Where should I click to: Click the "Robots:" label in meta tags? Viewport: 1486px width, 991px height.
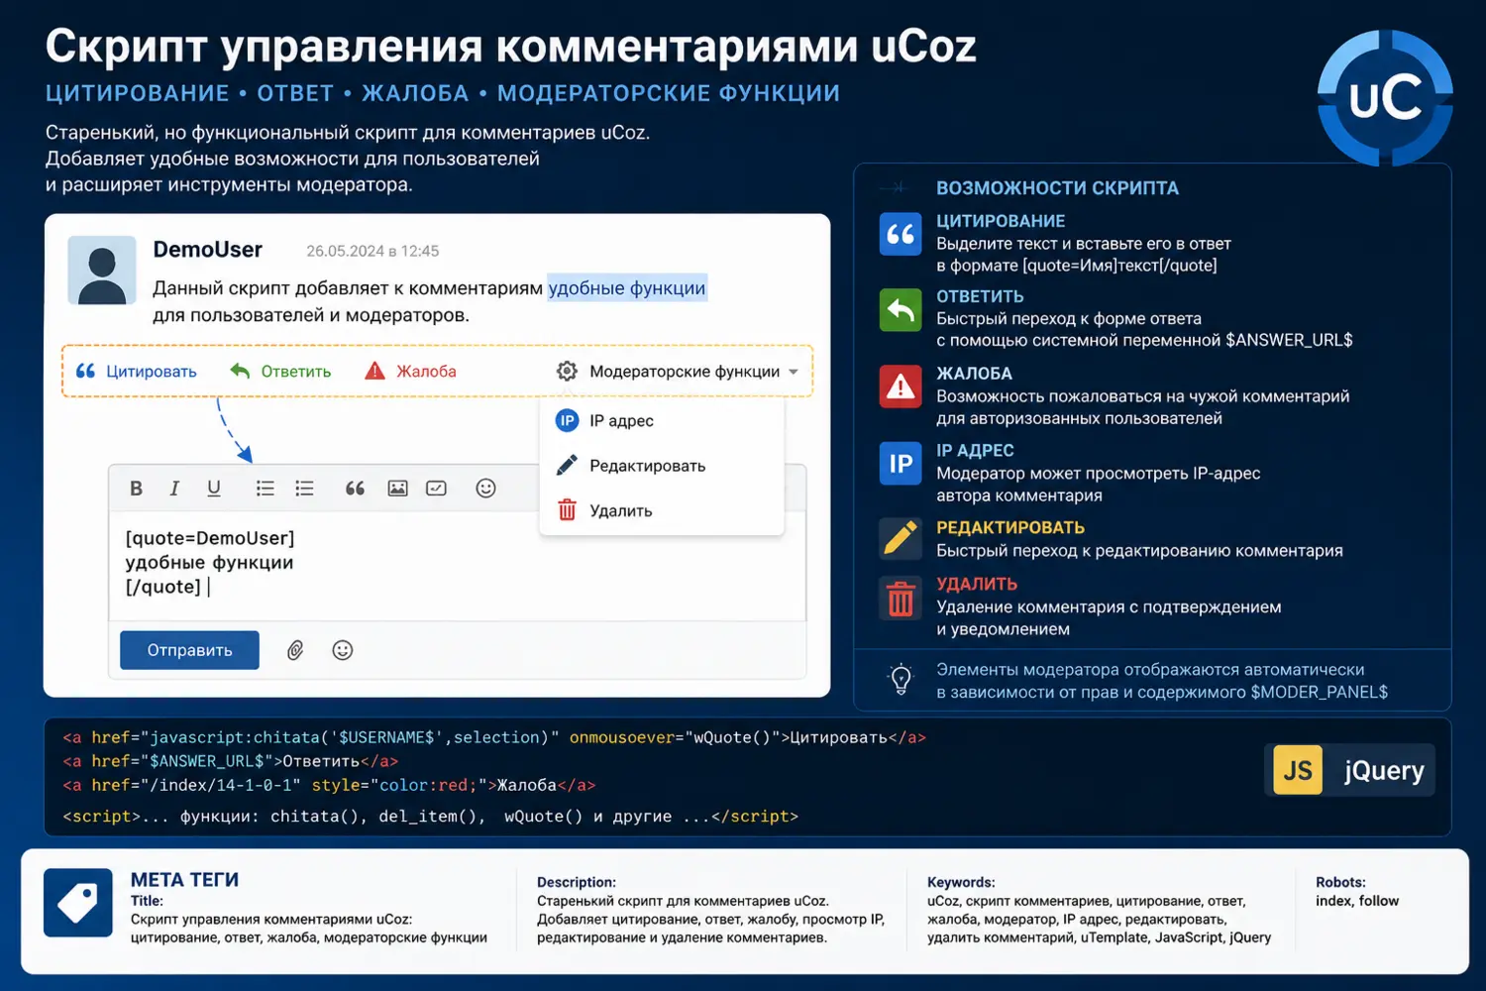click(x=1340, y=882)
